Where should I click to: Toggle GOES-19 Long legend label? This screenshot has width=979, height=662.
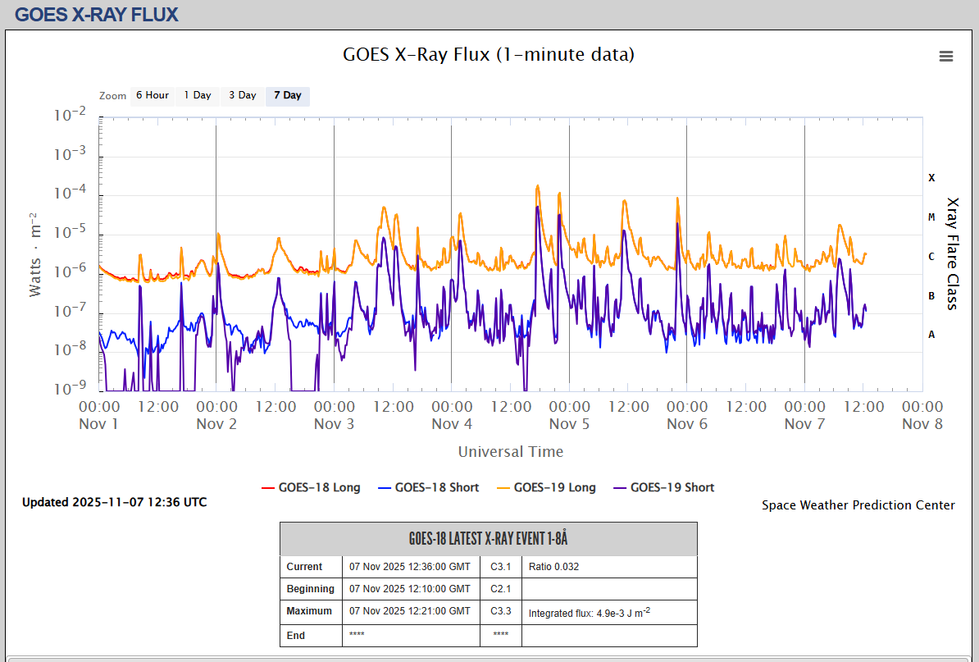554,487
